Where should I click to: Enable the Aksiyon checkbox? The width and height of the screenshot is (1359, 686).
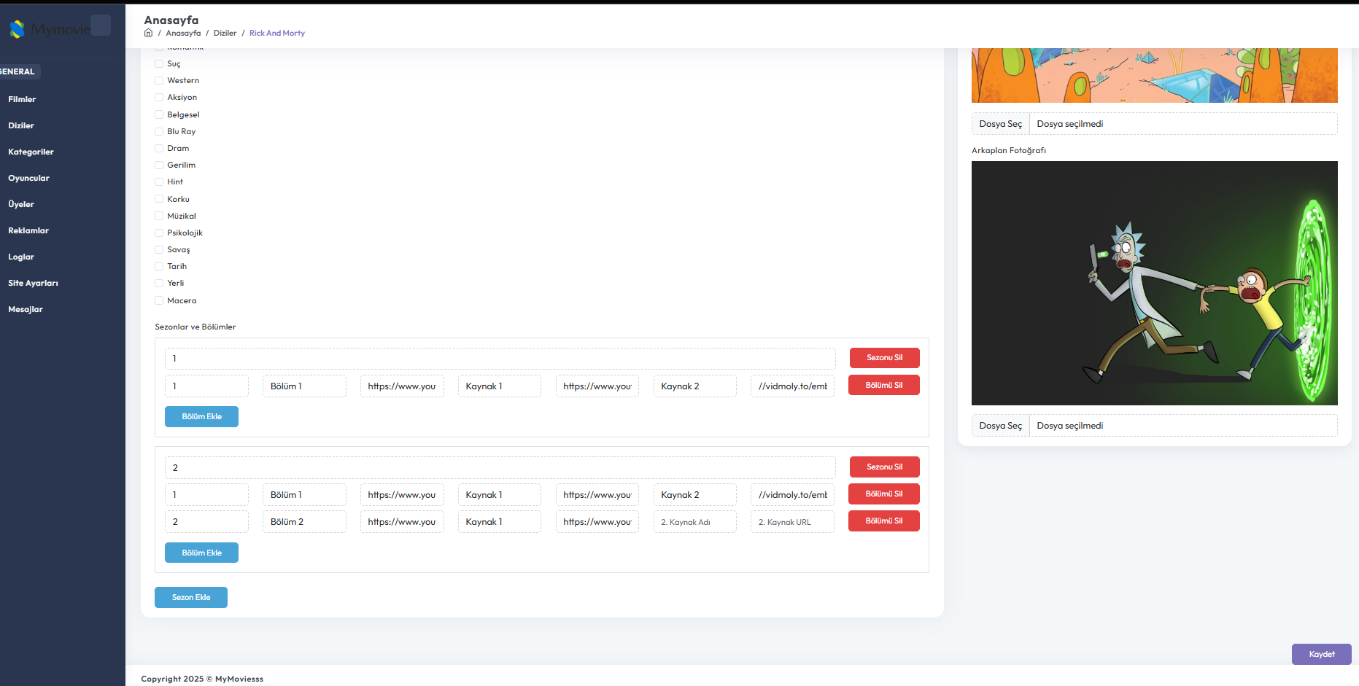pos(159,97)
